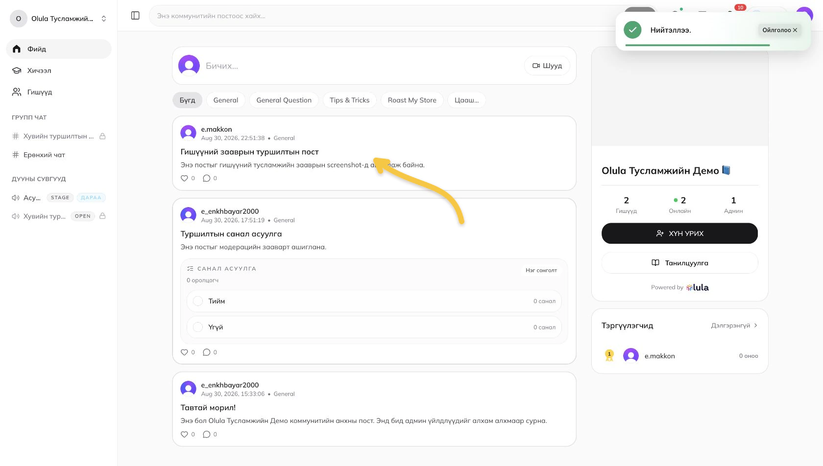Image resolution: width=823 pixels, height=466 pixels.
Task: Open the Гишүүний зааврын туршилтын пост title
Action: point(249,152)
